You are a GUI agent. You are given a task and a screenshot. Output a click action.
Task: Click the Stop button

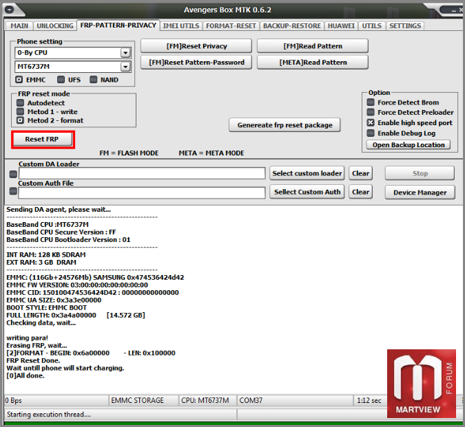[420, 173]
